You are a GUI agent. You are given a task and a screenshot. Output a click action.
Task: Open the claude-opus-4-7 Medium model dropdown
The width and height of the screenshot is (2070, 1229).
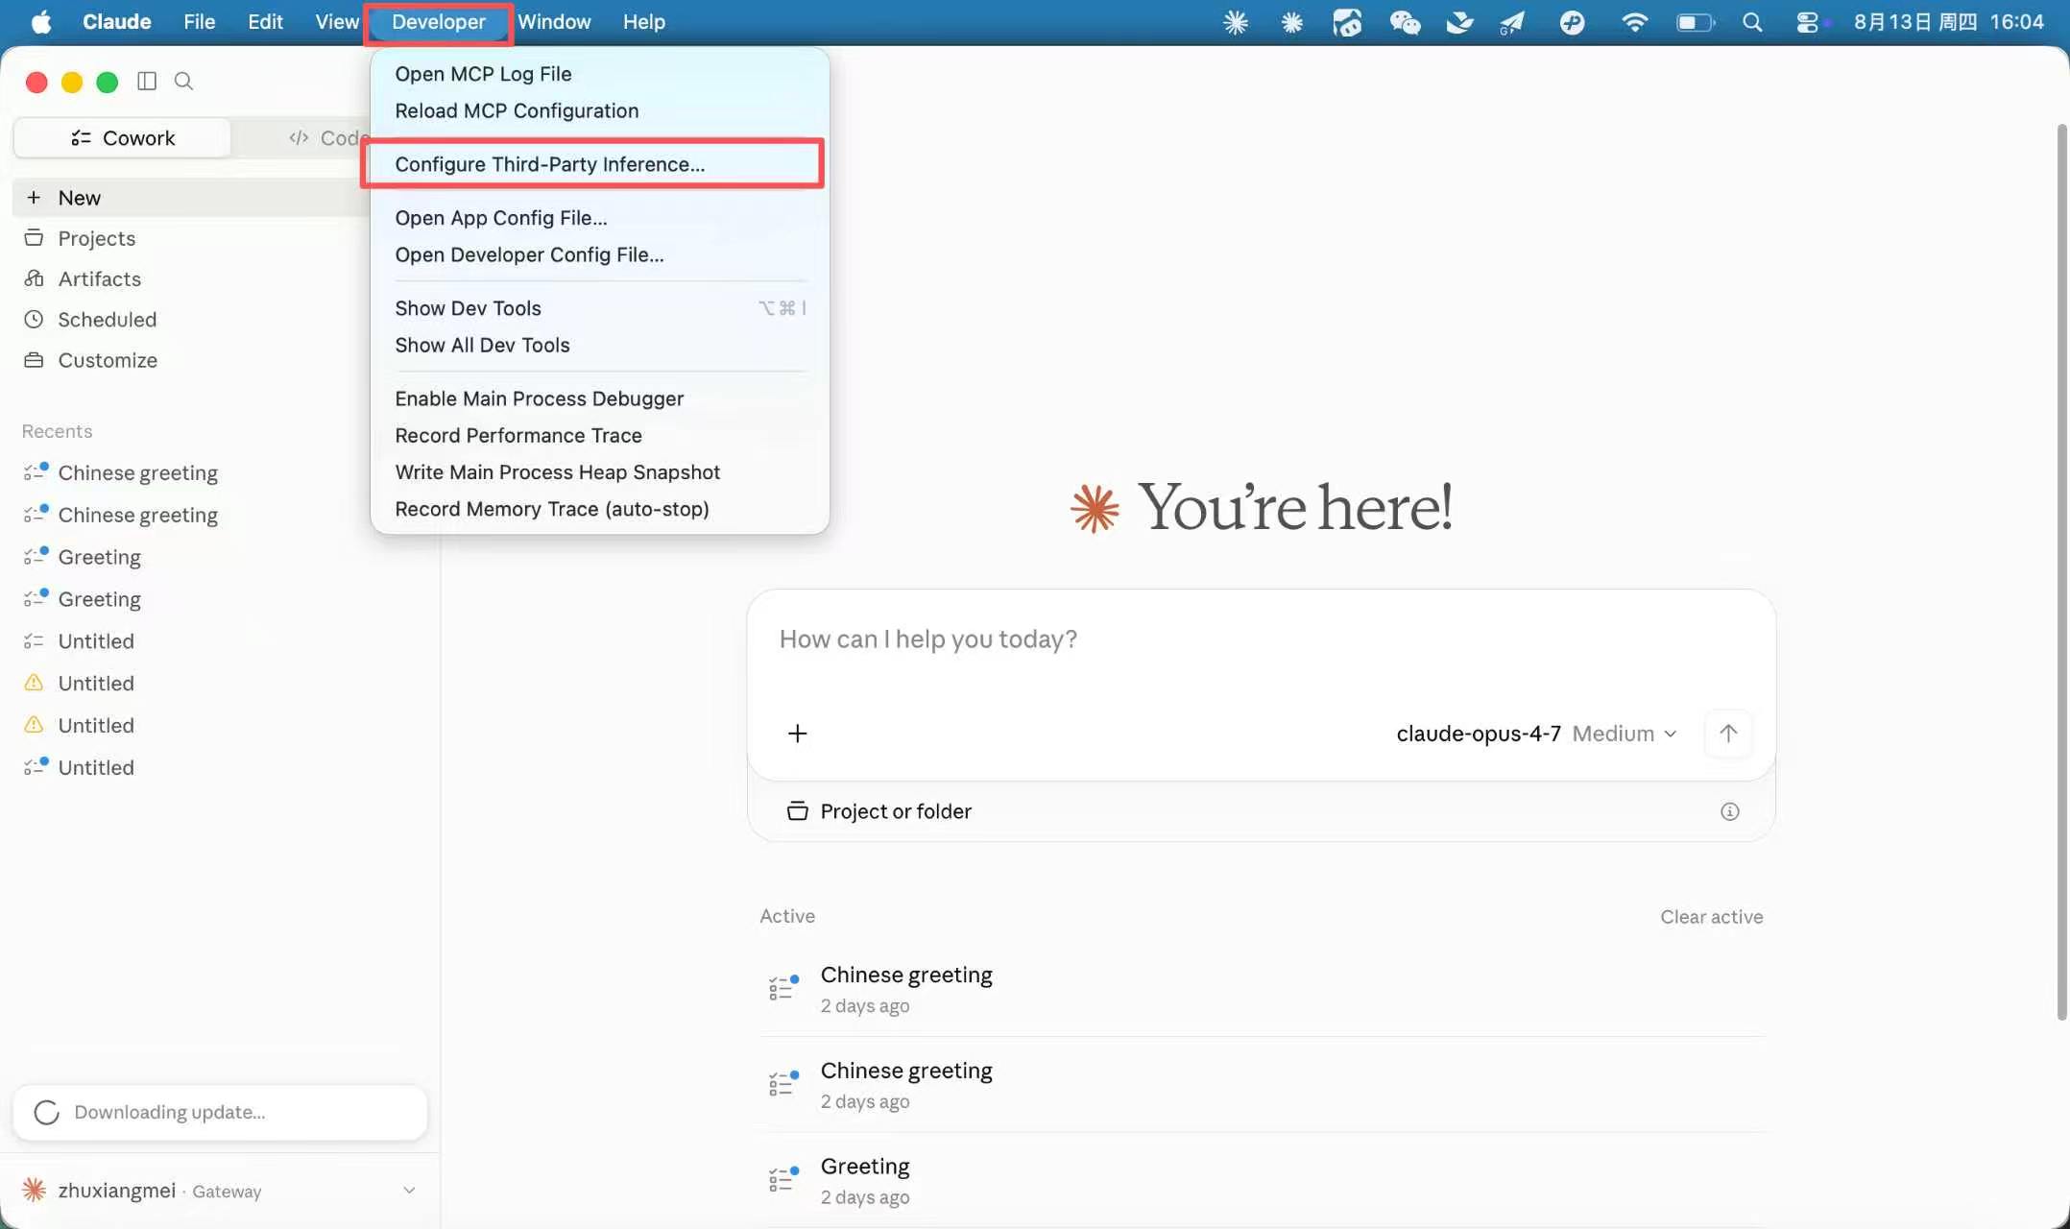point(1536,734)
